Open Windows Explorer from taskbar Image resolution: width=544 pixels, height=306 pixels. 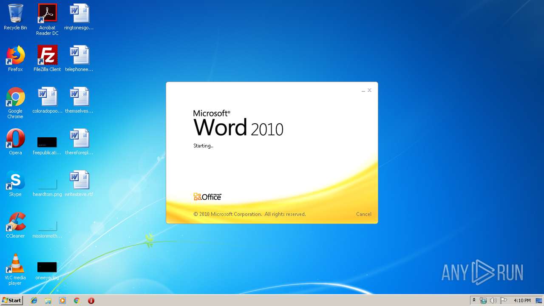pos(48,300)
